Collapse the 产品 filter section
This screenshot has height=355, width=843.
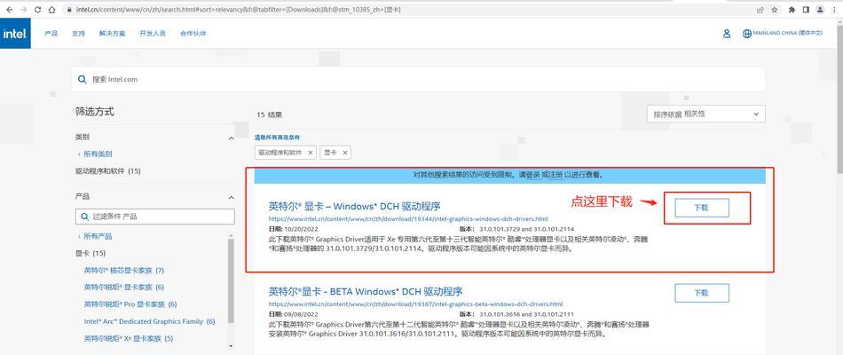click(x=232, y=197)
